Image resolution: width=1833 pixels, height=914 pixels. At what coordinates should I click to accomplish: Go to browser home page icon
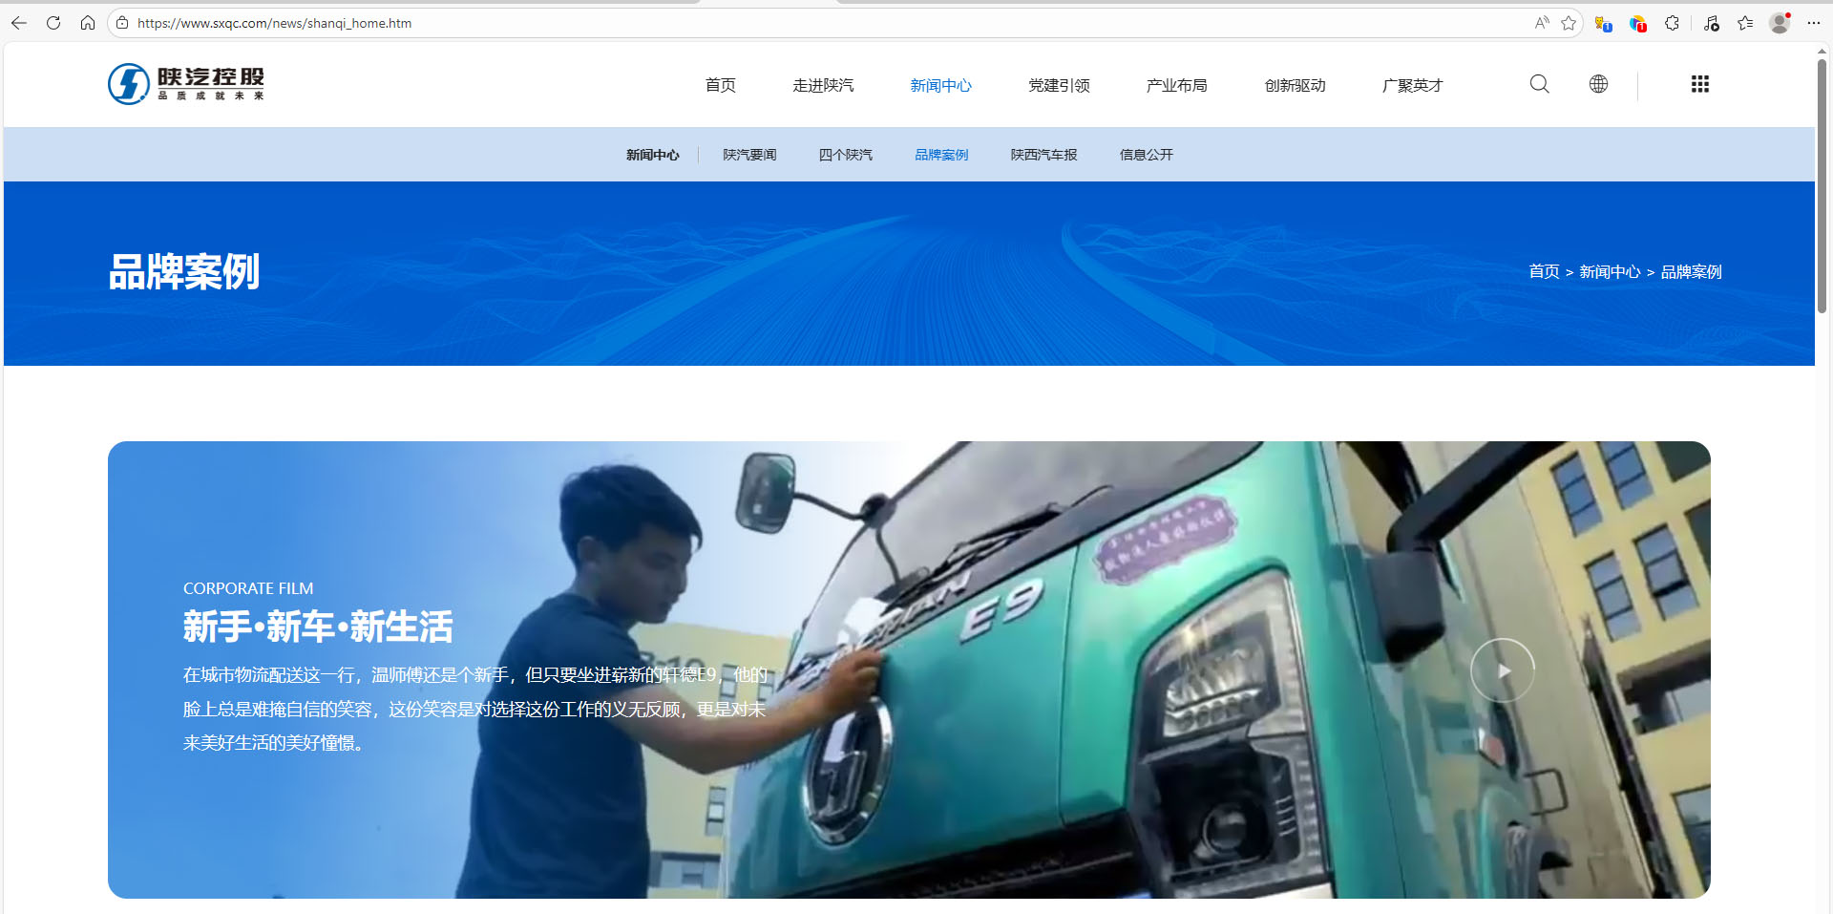(x=88, y=23)
